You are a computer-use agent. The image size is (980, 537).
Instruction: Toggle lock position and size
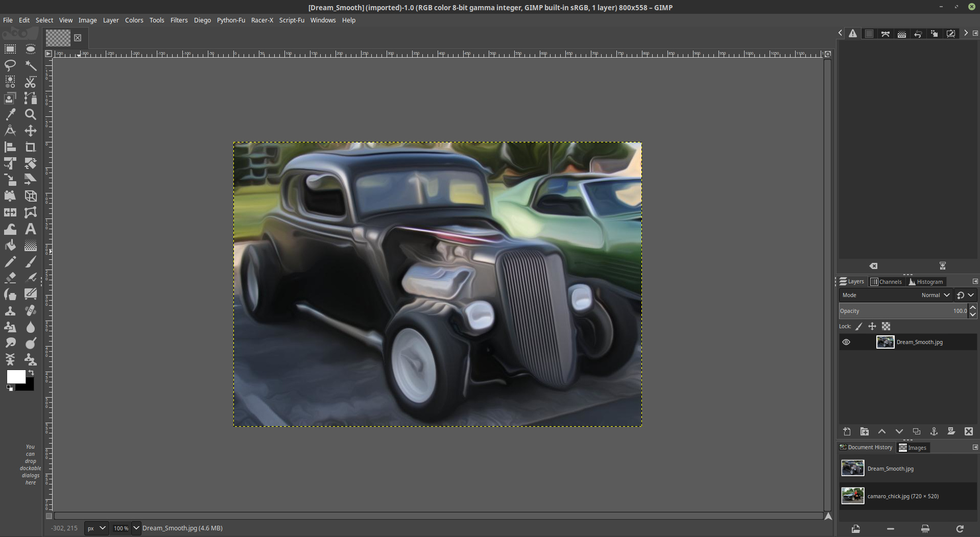tap(872, 326)
